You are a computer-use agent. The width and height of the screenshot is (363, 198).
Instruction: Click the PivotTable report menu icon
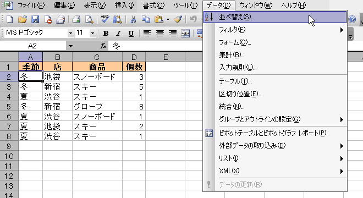pos(209,133)
